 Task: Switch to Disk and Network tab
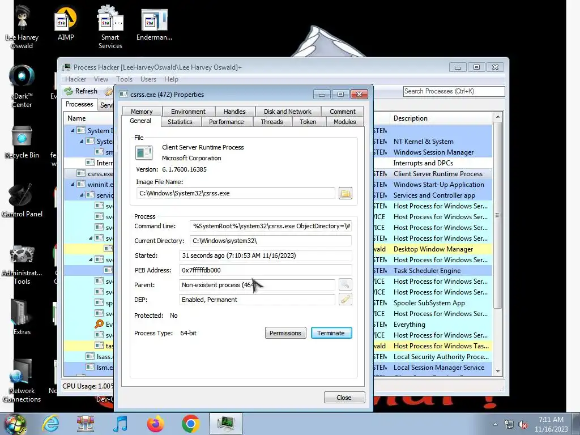(x=287, y=112)
